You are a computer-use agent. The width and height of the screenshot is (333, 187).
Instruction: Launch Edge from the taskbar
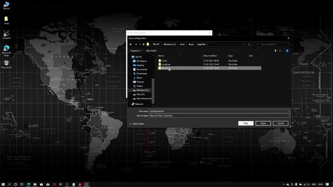[29, 184]
